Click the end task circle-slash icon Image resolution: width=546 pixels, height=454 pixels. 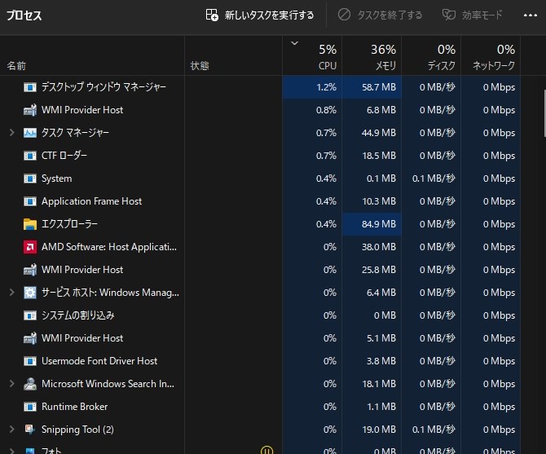click(x=344, y=15)
